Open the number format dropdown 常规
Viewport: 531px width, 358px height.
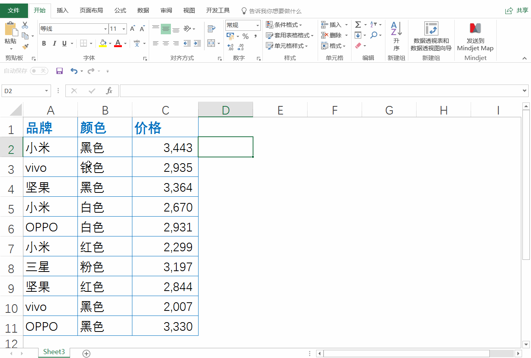(258, 25)
